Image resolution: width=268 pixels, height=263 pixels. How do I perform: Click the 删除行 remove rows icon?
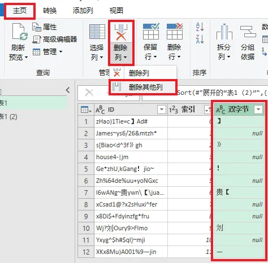(x=175, y=31)
